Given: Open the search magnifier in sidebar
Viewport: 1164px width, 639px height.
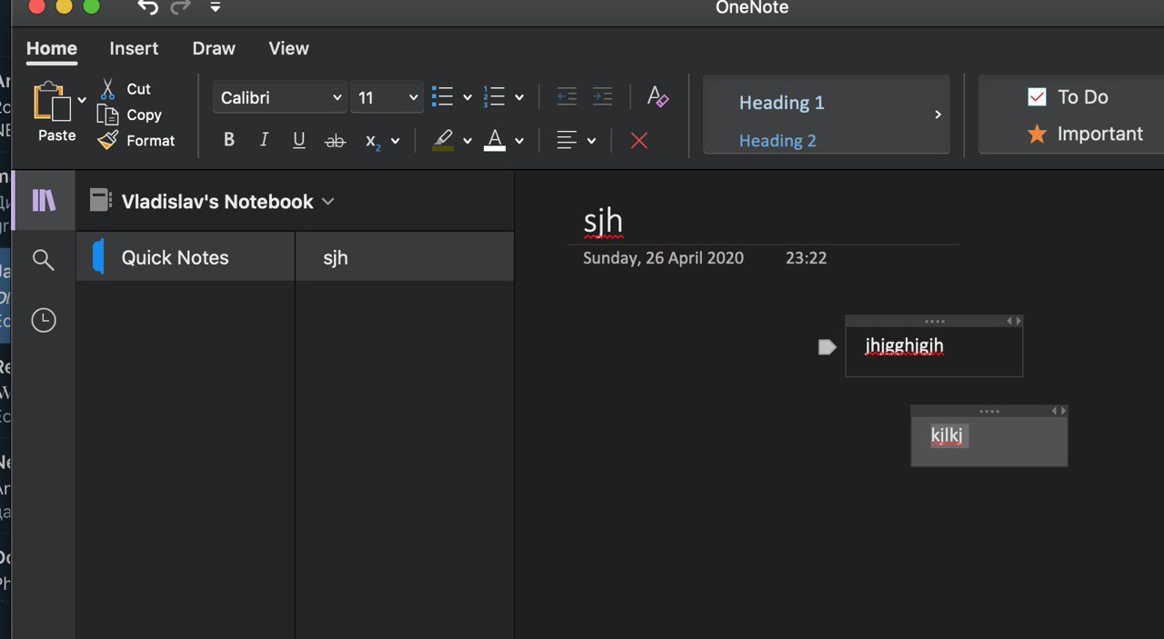Looking at the screenshot, I should tap(43, 260).
